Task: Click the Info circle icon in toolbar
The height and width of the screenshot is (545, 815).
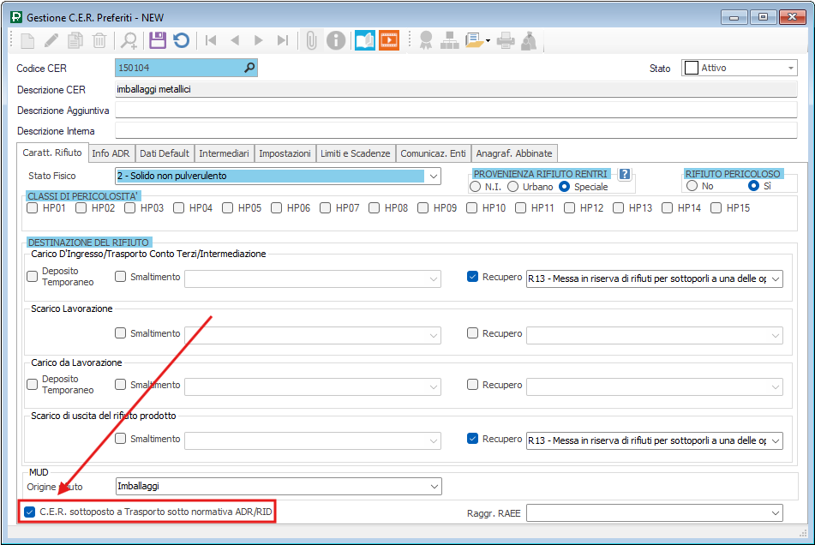Action: [336, 40]
